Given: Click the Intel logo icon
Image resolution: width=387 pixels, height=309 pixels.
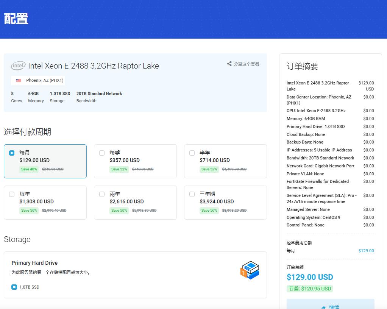Looking at the screenshot, I should [x=18, y=66].
